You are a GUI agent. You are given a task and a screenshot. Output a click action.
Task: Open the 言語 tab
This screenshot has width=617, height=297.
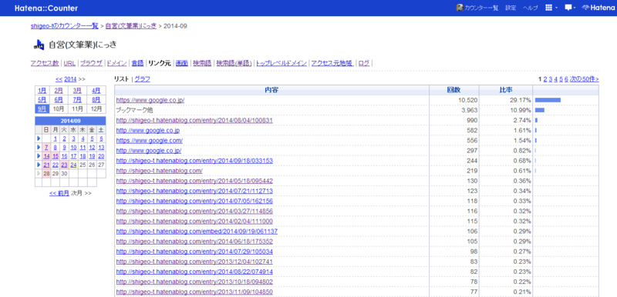click(138, 63)
